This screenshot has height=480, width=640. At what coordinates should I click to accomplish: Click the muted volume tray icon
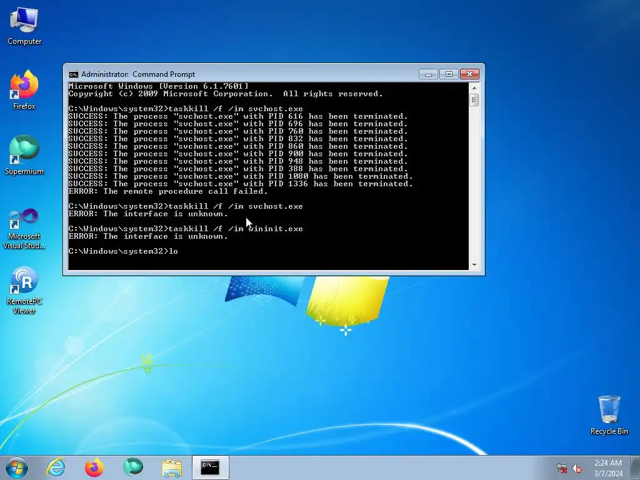(577, 468)
